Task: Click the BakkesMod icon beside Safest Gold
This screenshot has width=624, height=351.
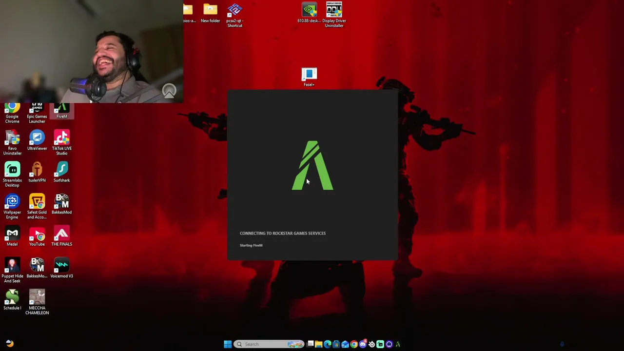Action: pyautogui.click(x=62, y=204)
